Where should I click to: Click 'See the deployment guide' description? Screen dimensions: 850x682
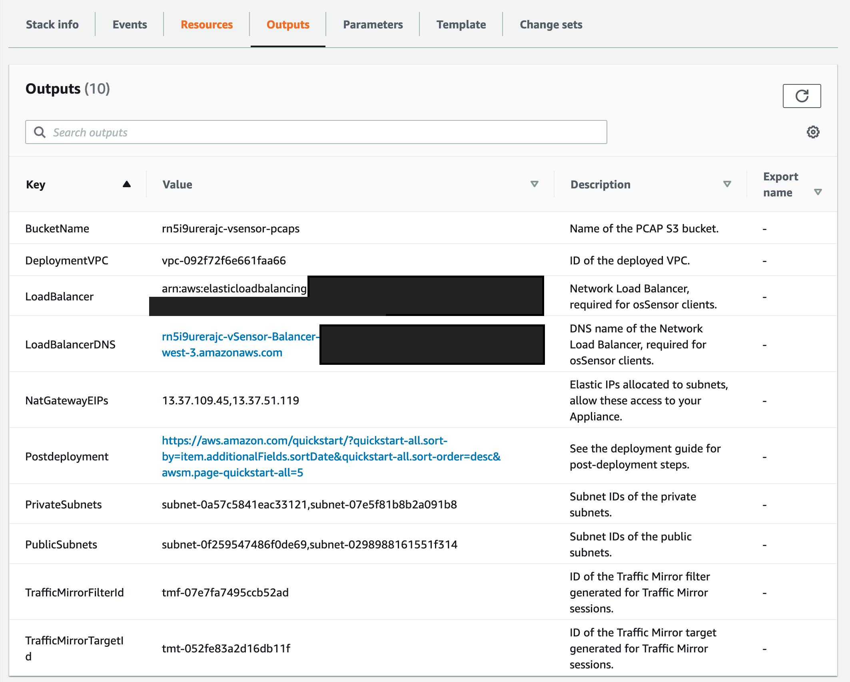(645, 456)
